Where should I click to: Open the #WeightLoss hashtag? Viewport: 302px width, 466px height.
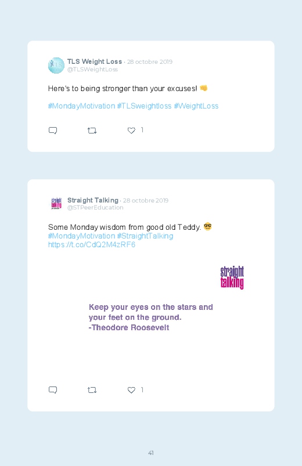pyautogui.click(x=196, y=106)
